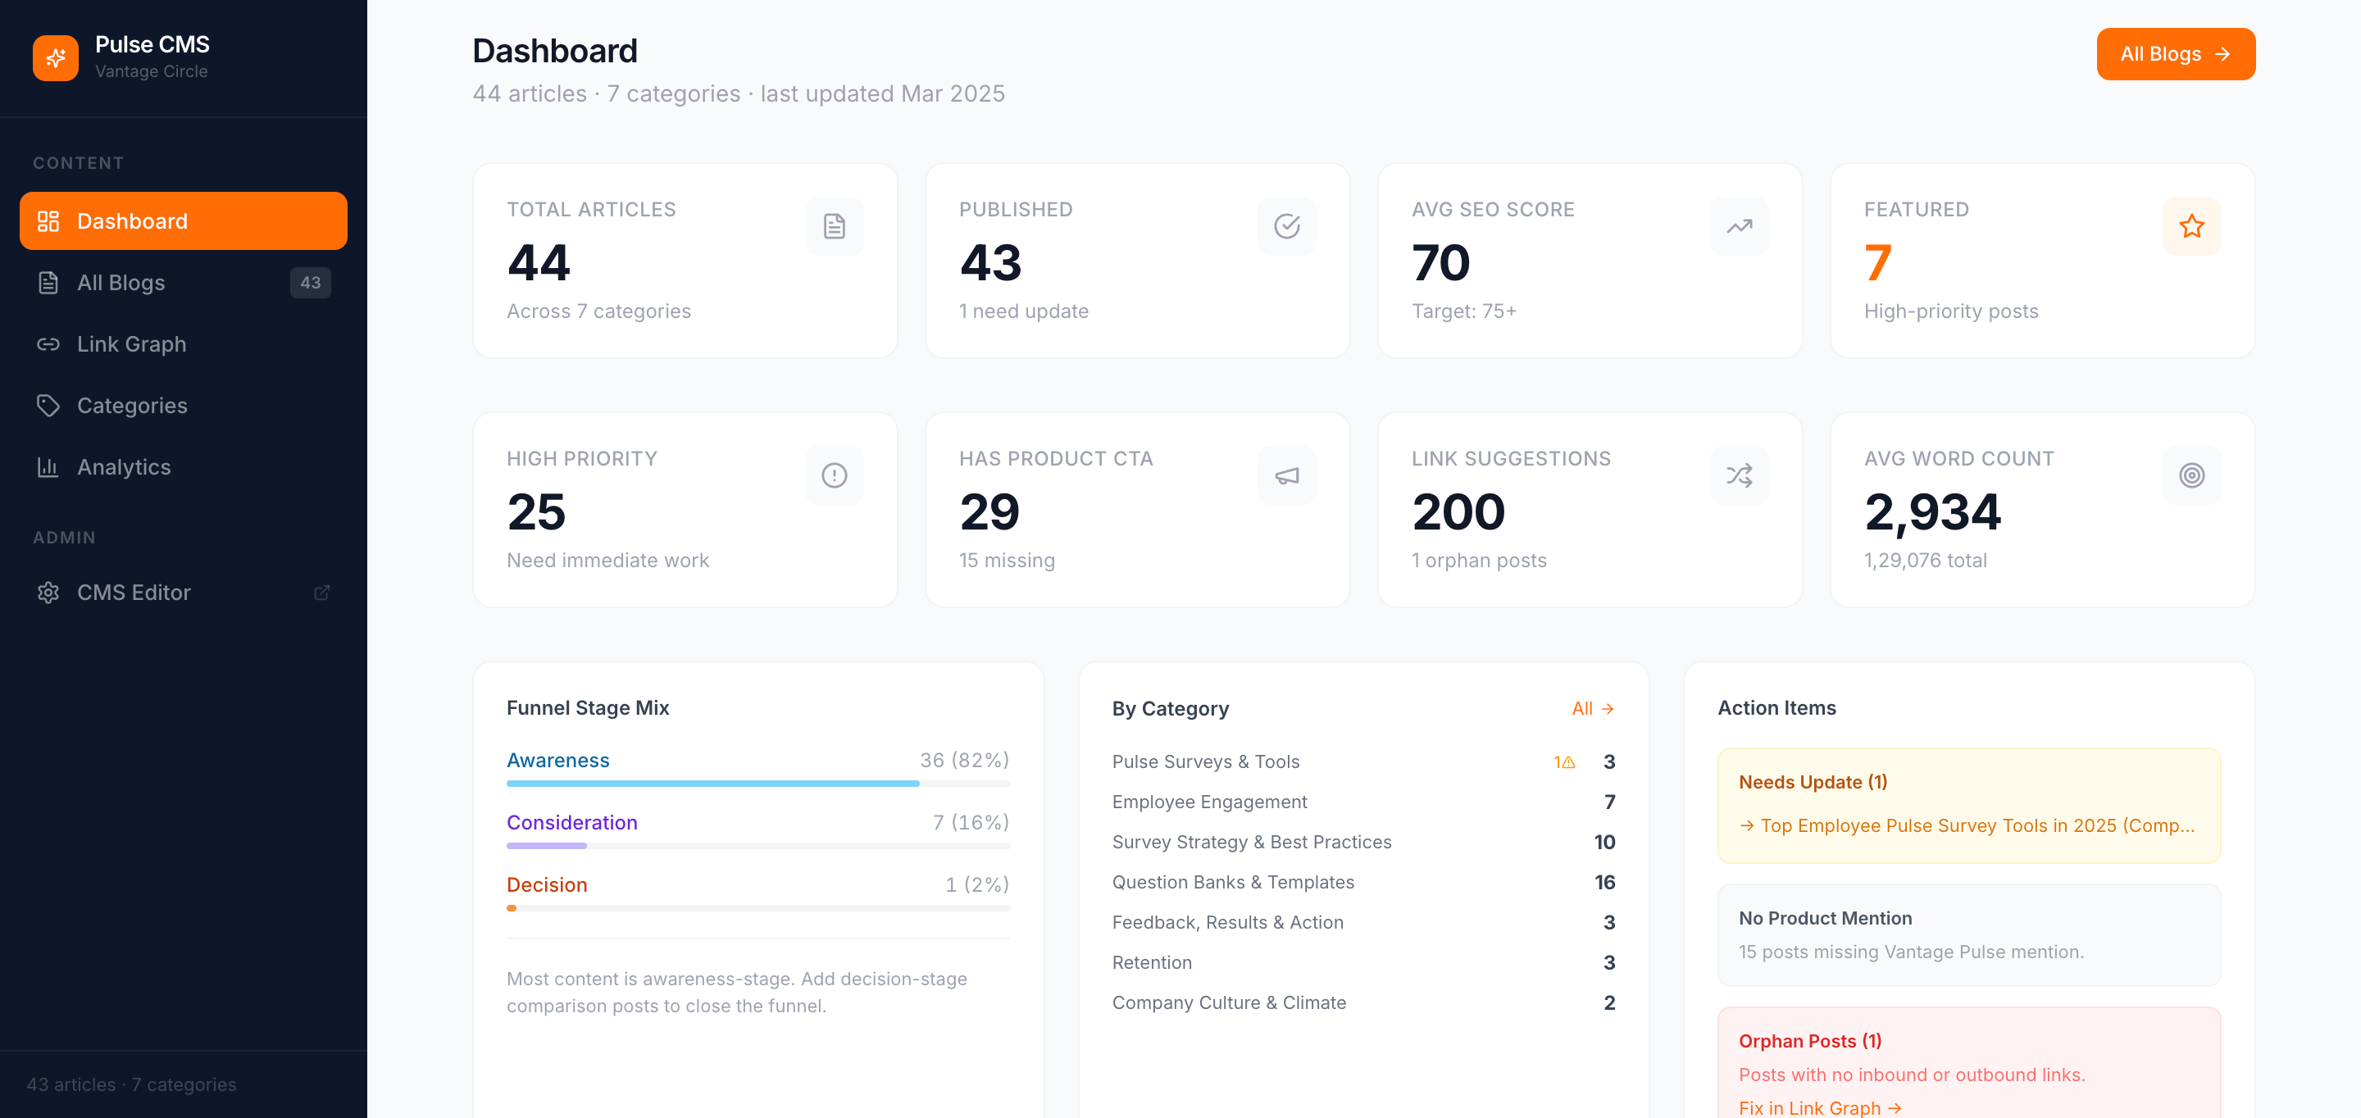Go to Link Graph in sidebar
Viewport: 2361px width, 1118px height.
tap(184, 343)
